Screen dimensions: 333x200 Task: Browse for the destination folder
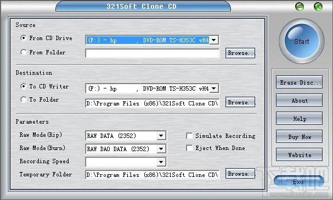pyautogui.click(x=240, y=102)
